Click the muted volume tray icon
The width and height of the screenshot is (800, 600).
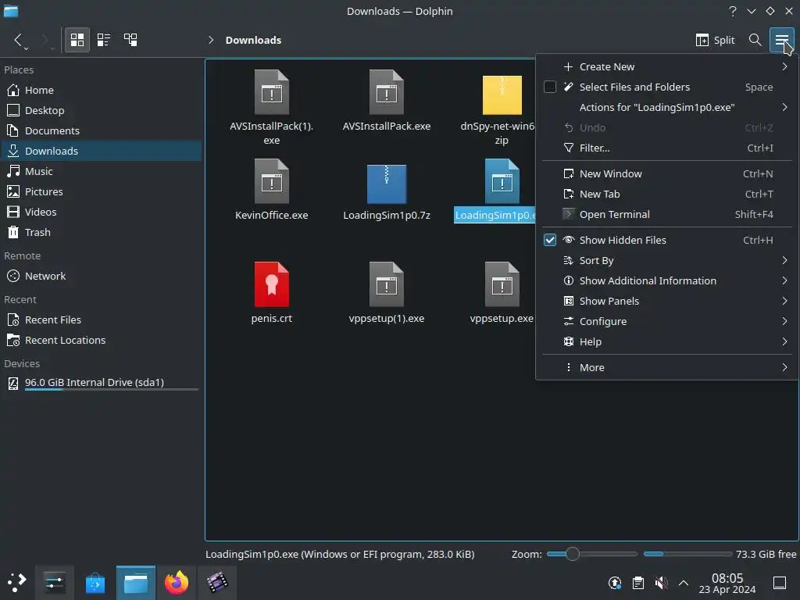[x=661, y=583]
